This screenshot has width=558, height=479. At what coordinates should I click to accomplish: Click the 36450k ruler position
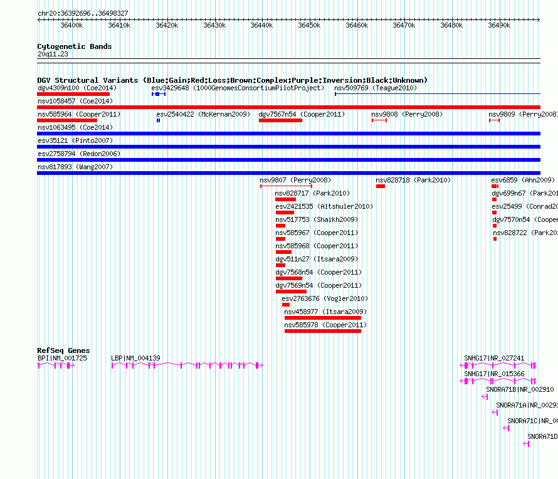coord(309,25)
